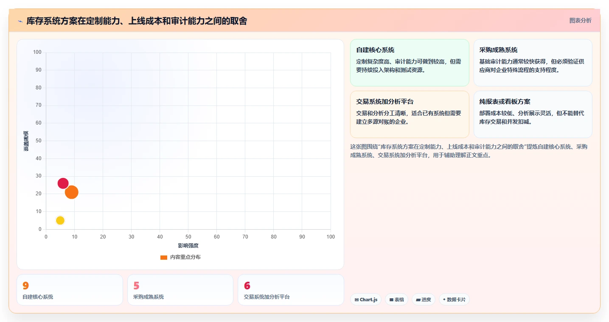Click the 数据卡片 tag

click(x=454, y=300)
